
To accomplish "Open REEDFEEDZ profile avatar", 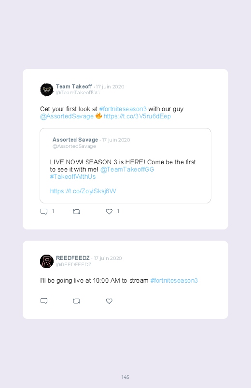I will click(47, 261).
